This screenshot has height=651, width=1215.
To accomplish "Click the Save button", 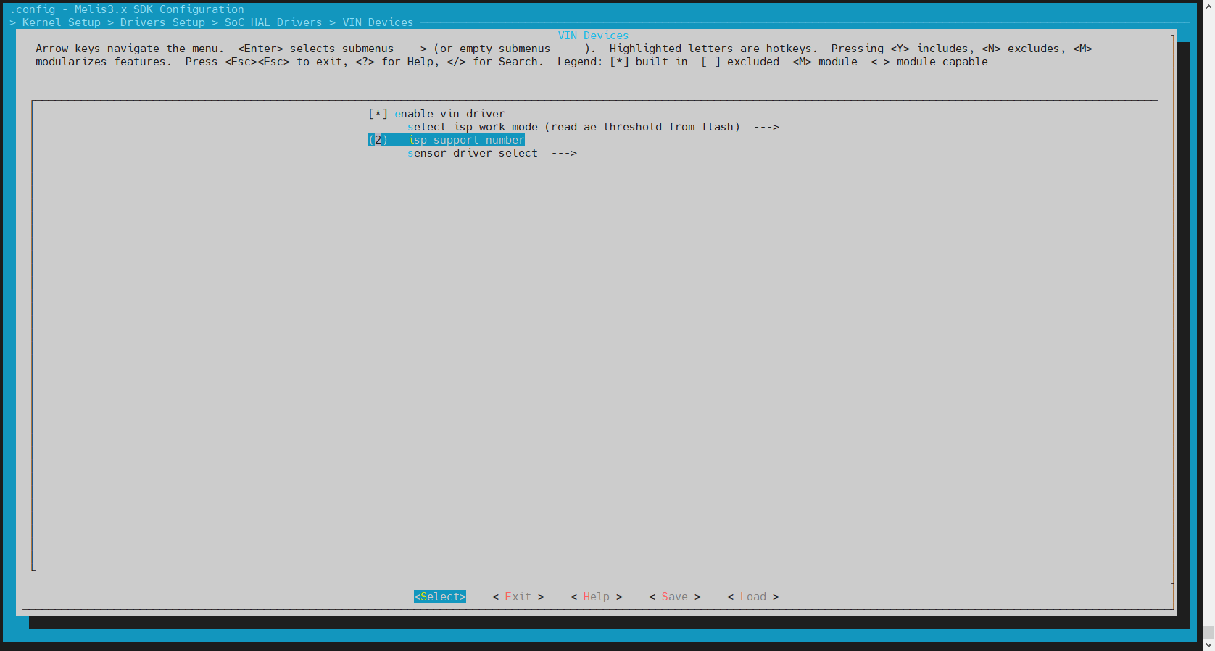I will point(675,597).
